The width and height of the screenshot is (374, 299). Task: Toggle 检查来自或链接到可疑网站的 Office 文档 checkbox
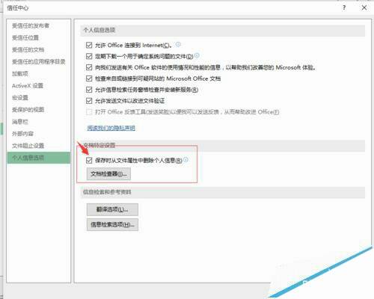[89, 78]
